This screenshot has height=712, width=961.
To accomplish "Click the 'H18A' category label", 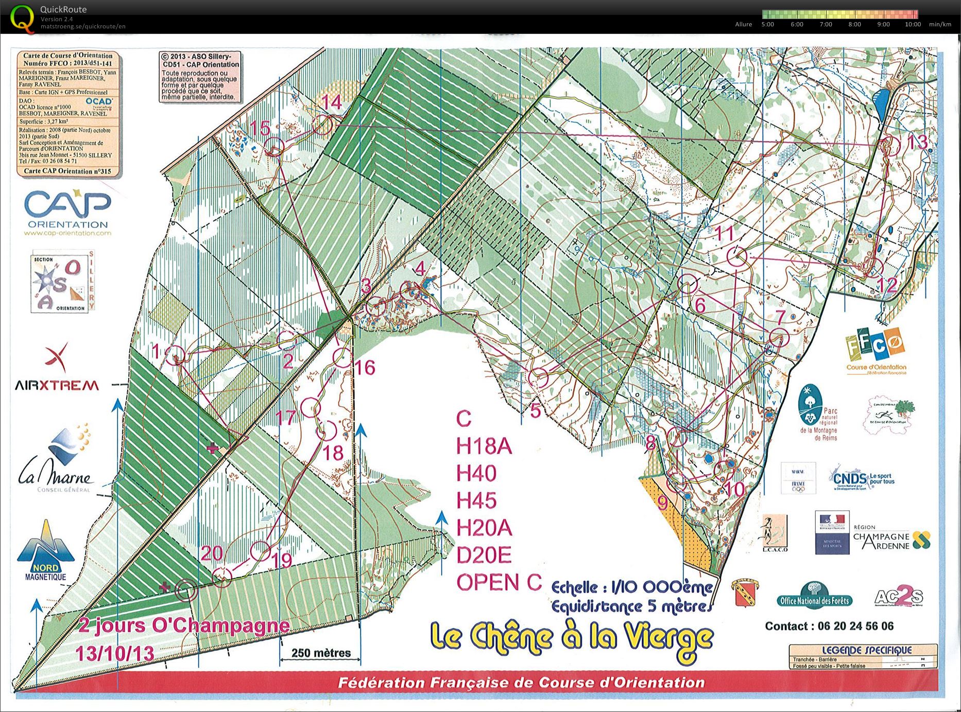I will pos(484,446).
